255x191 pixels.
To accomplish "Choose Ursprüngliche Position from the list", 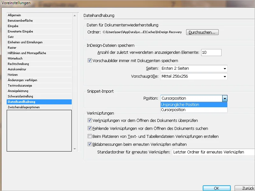I will [x=194, y=105].
